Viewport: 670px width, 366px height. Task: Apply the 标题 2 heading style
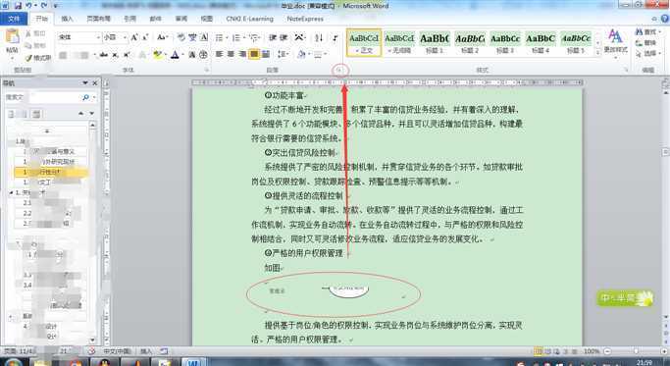click(470, 42)
